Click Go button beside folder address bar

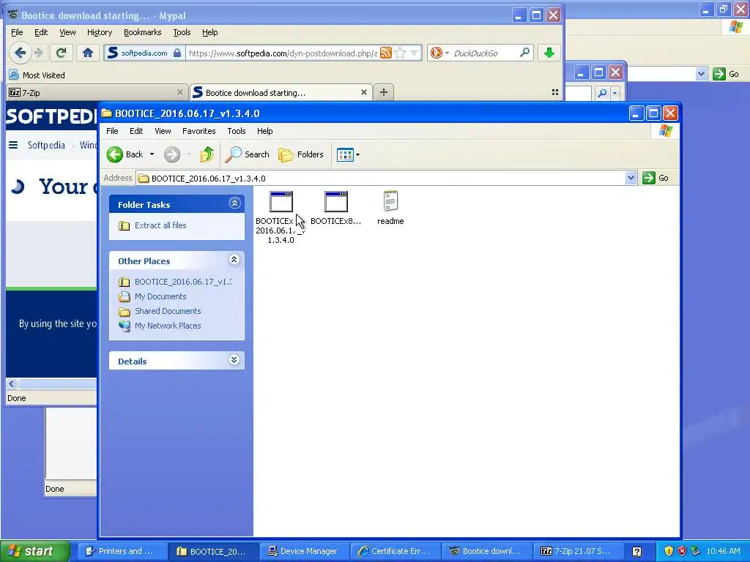656,178
